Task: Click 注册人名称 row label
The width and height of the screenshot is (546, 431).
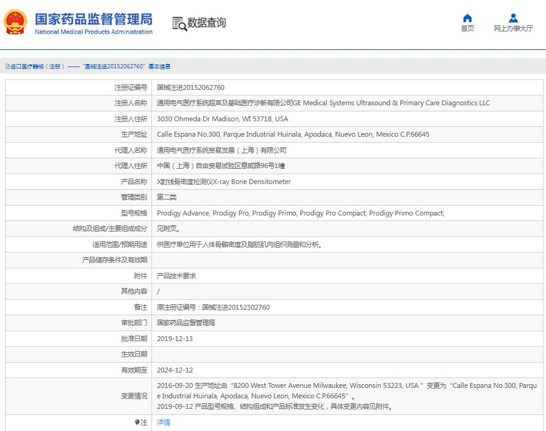Action: point(131,103)
